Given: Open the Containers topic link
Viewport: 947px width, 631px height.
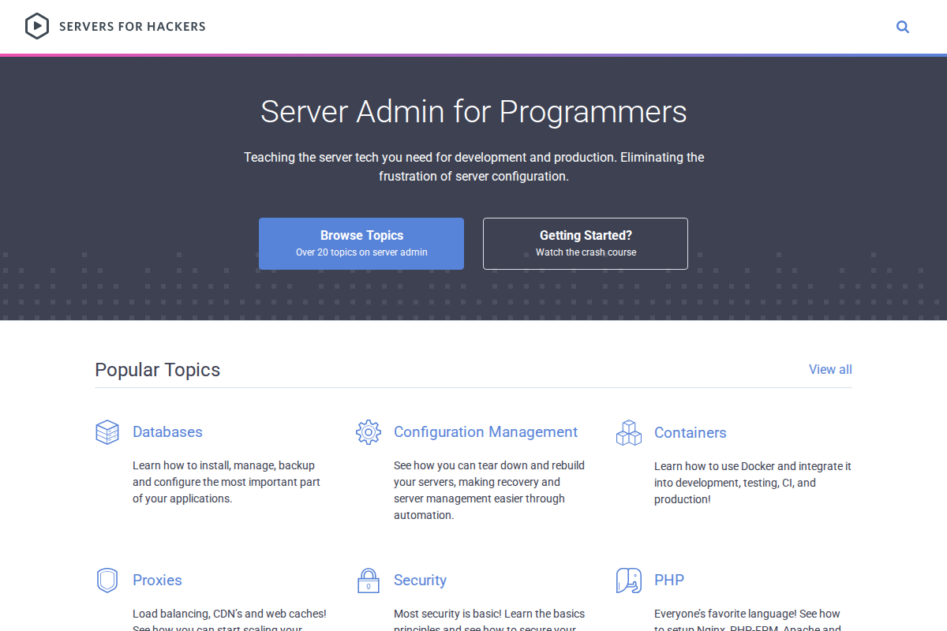Looking at the screenshot, I should (x=691, y=432).
